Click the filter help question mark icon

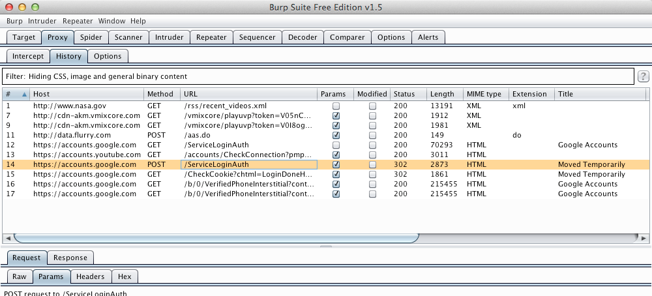[x=643, y=77]
